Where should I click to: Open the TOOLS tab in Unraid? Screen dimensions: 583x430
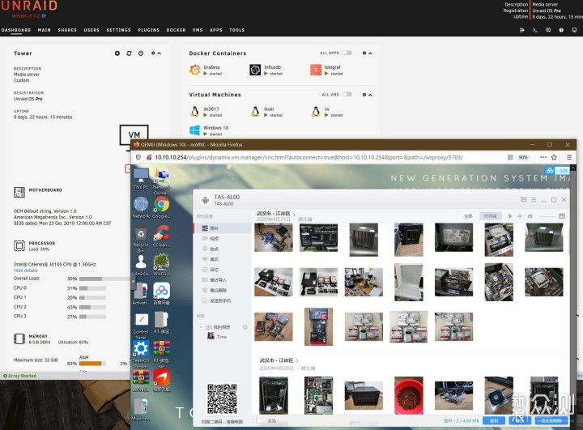[x=236, y=30]
